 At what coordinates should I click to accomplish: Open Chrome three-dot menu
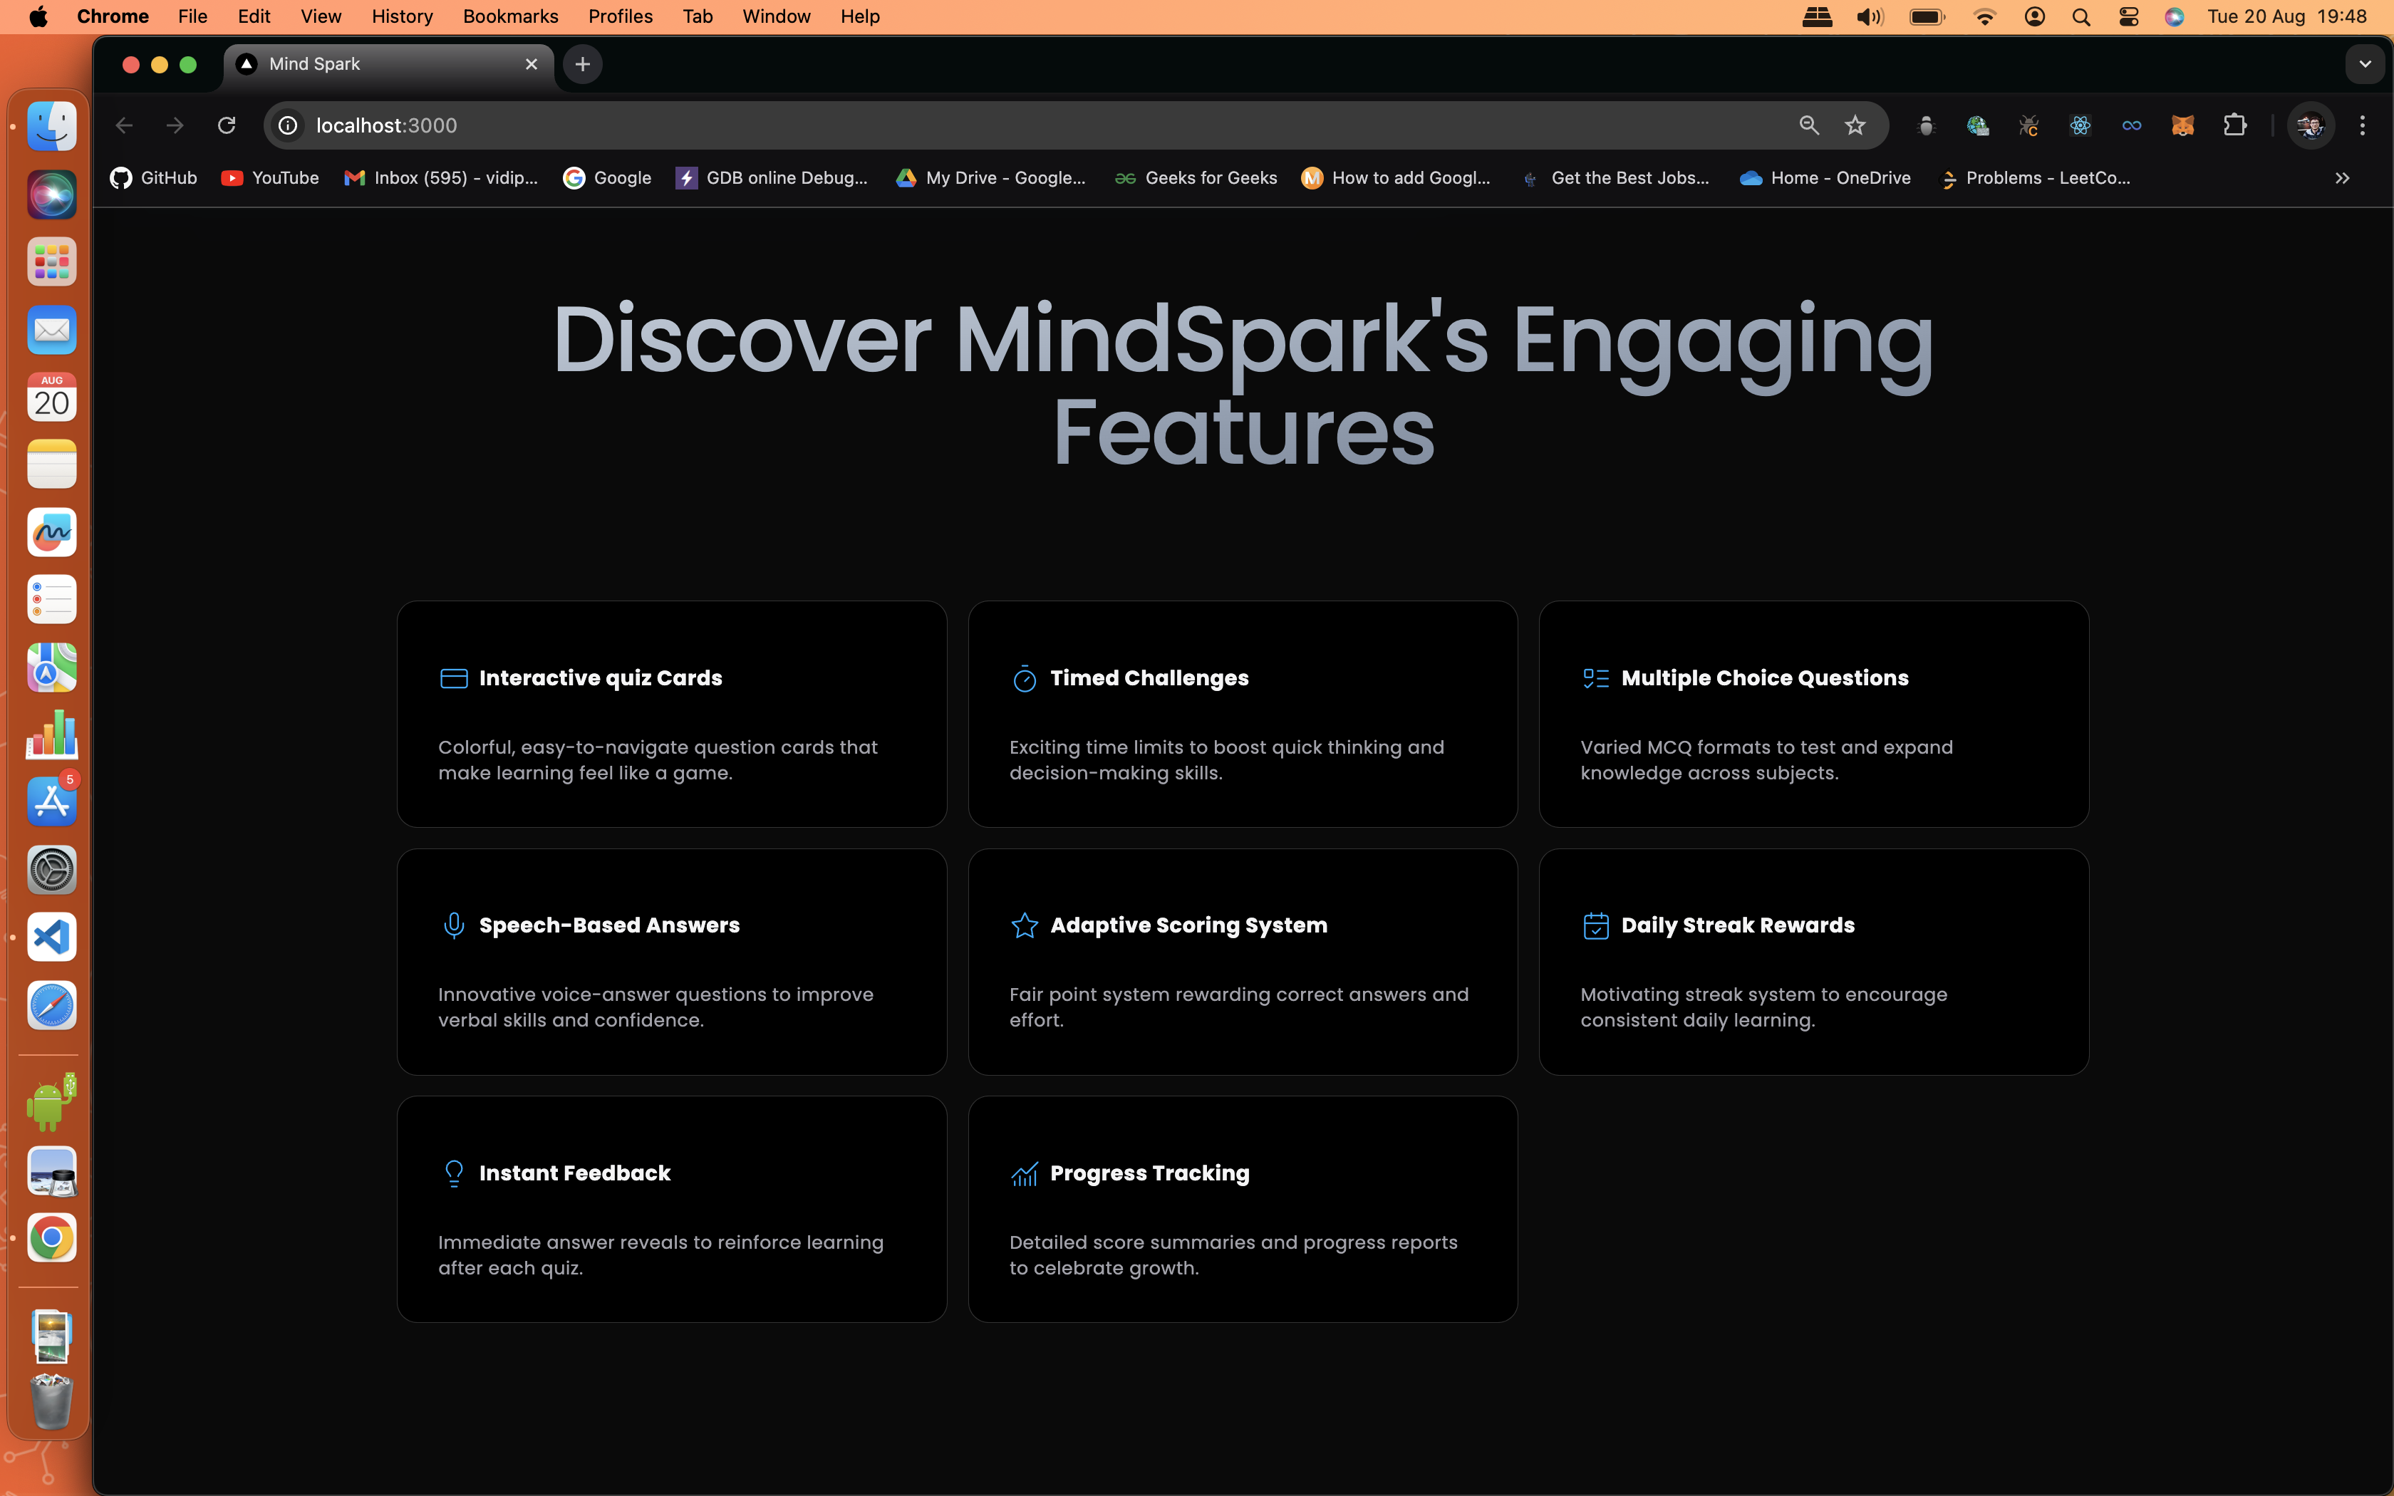coord(2363,125)
